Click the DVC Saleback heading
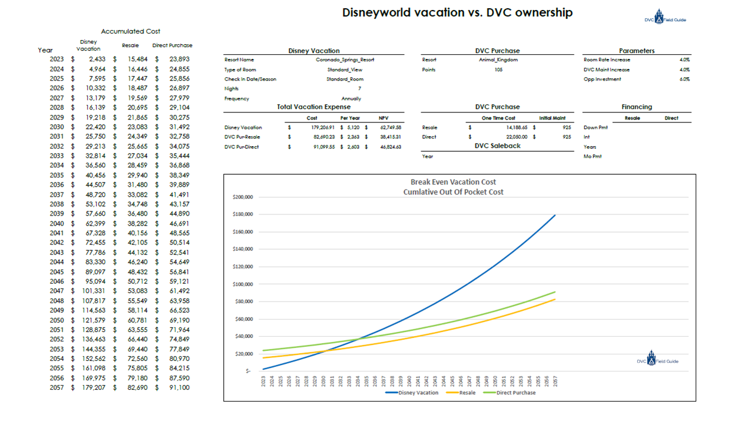This screenshot has width=754, height=424. click(498, 145)
